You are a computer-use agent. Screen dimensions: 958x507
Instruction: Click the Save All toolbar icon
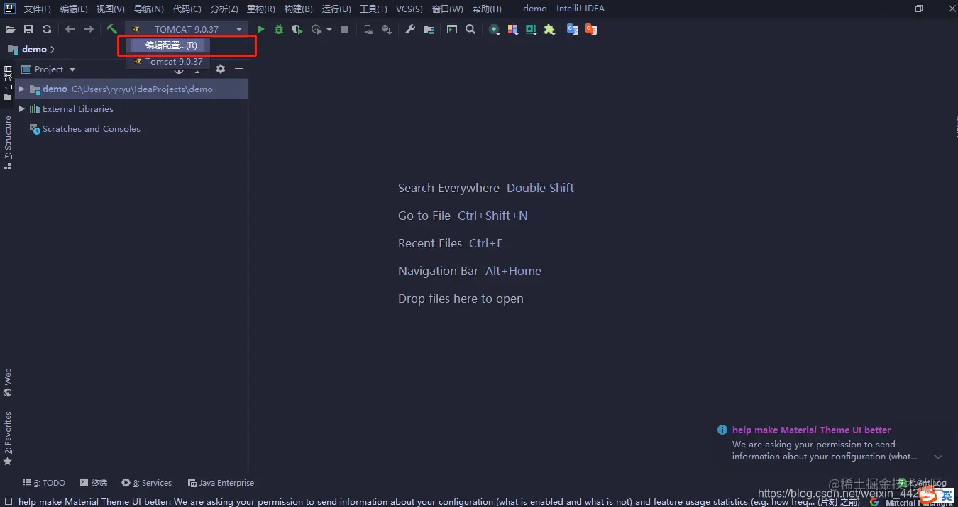28,29
